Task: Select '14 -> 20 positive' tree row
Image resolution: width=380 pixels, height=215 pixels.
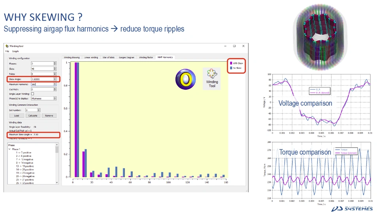Action: (25, 170)
